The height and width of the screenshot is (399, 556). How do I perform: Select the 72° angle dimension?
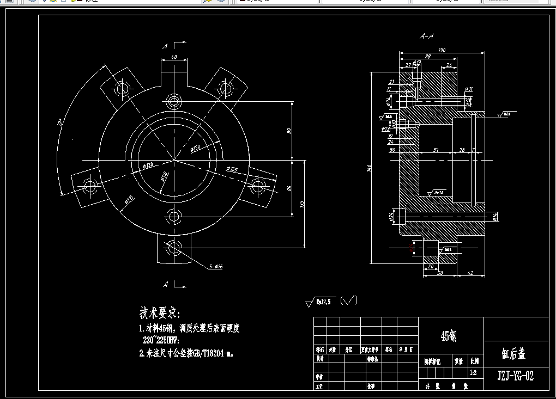(61, 122)
